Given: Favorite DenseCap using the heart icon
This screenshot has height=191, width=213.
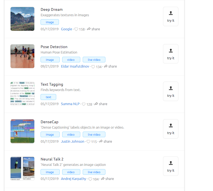Looking at the screenshot, I should coord(88,142).
